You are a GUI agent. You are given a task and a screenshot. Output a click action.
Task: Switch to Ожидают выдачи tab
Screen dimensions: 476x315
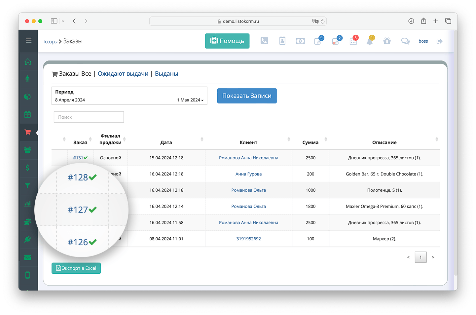click(123, 74)
